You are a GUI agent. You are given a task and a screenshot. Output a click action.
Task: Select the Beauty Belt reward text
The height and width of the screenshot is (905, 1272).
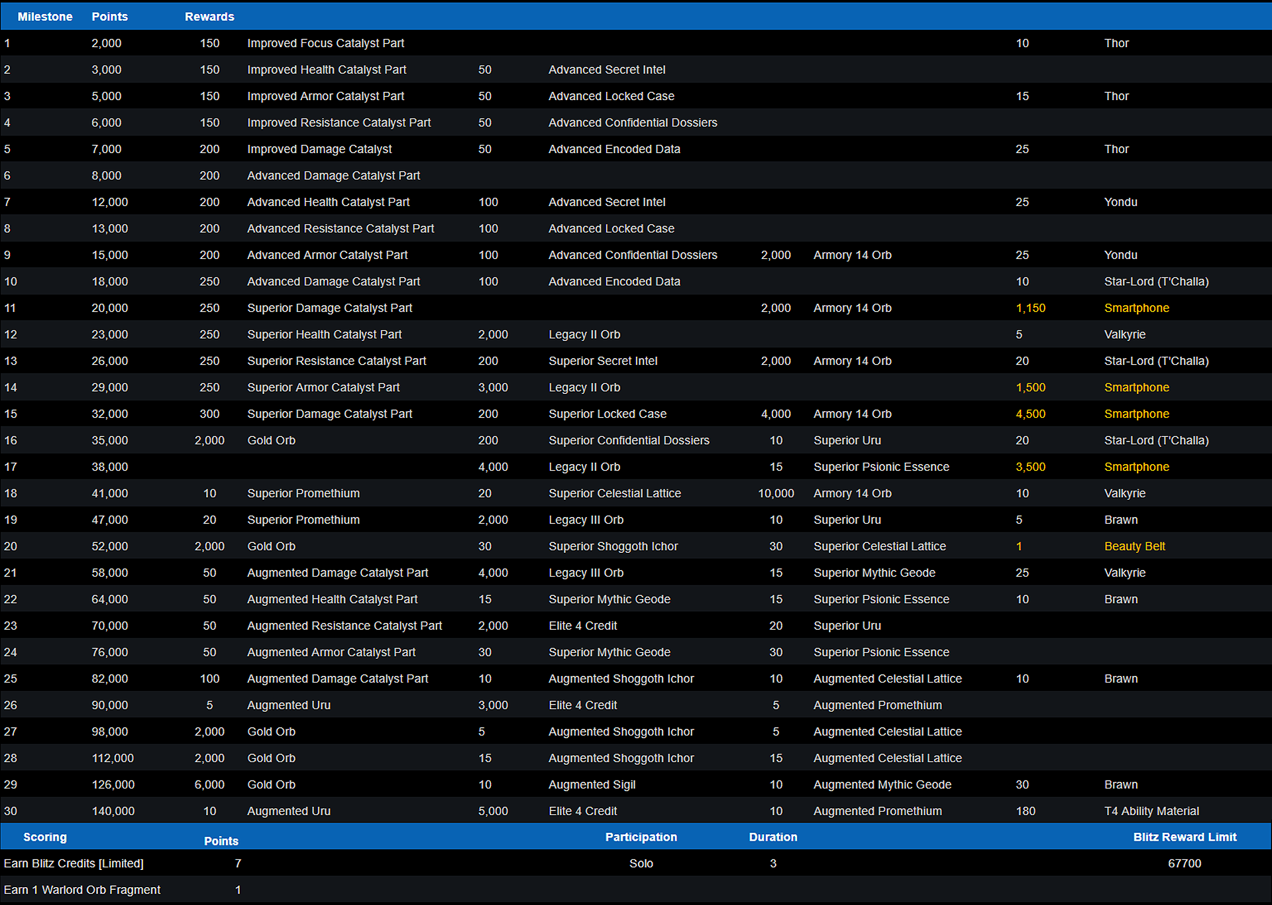point(1134,546)
